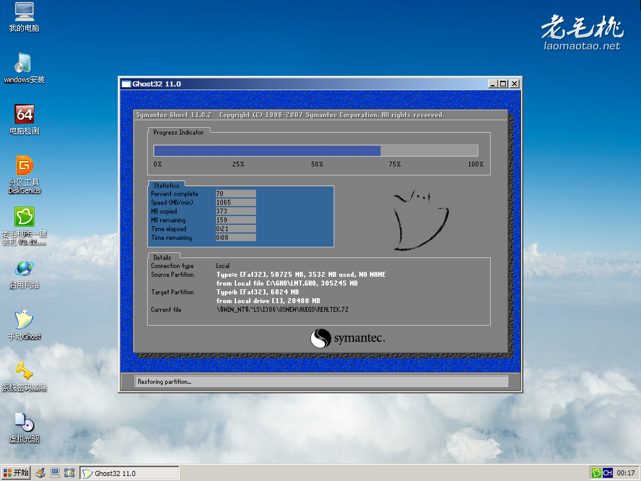Click the Percent complete value 70
The width and height of the screenshot is (641, 481).
coord(236,194)
